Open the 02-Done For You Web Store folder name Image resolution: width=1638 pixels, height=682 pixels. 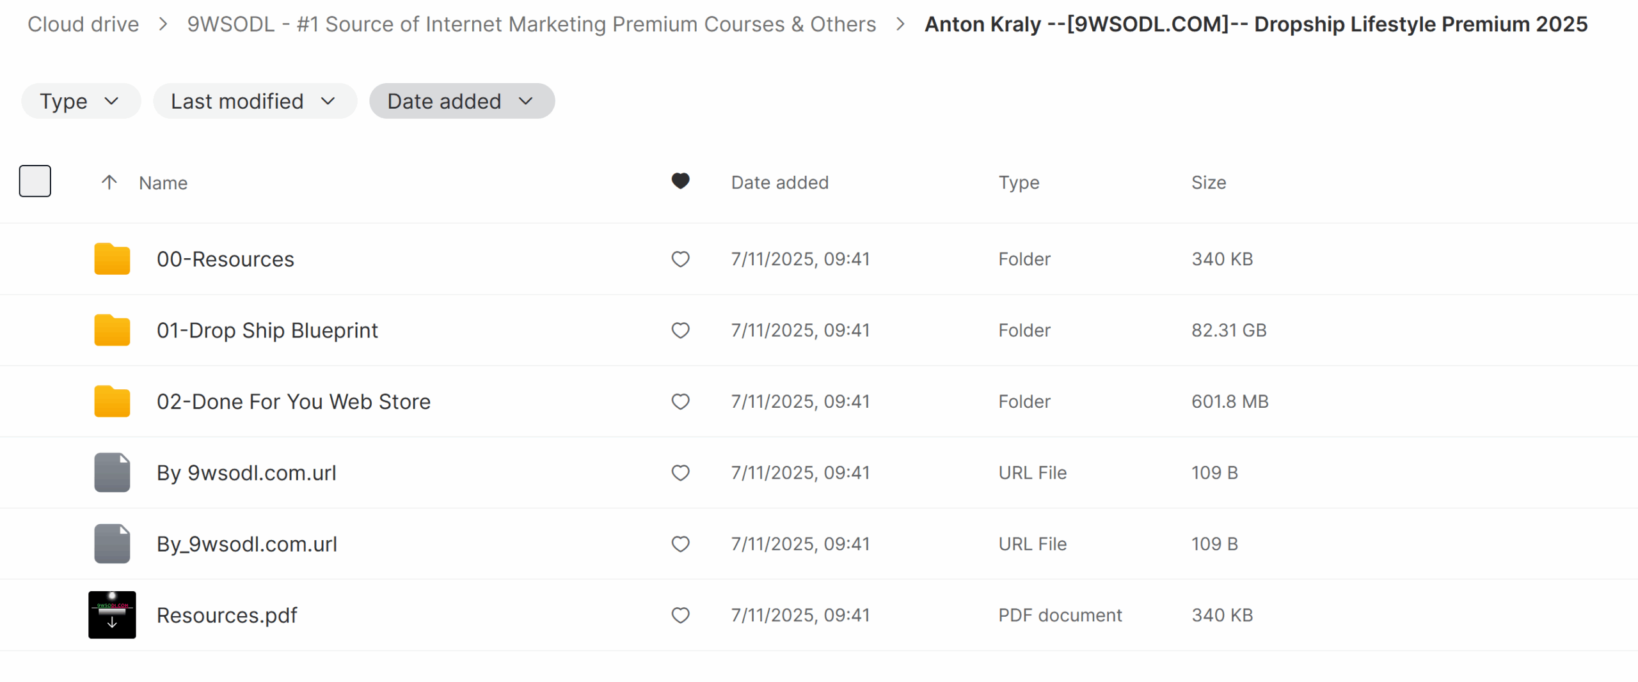(294, 401)
